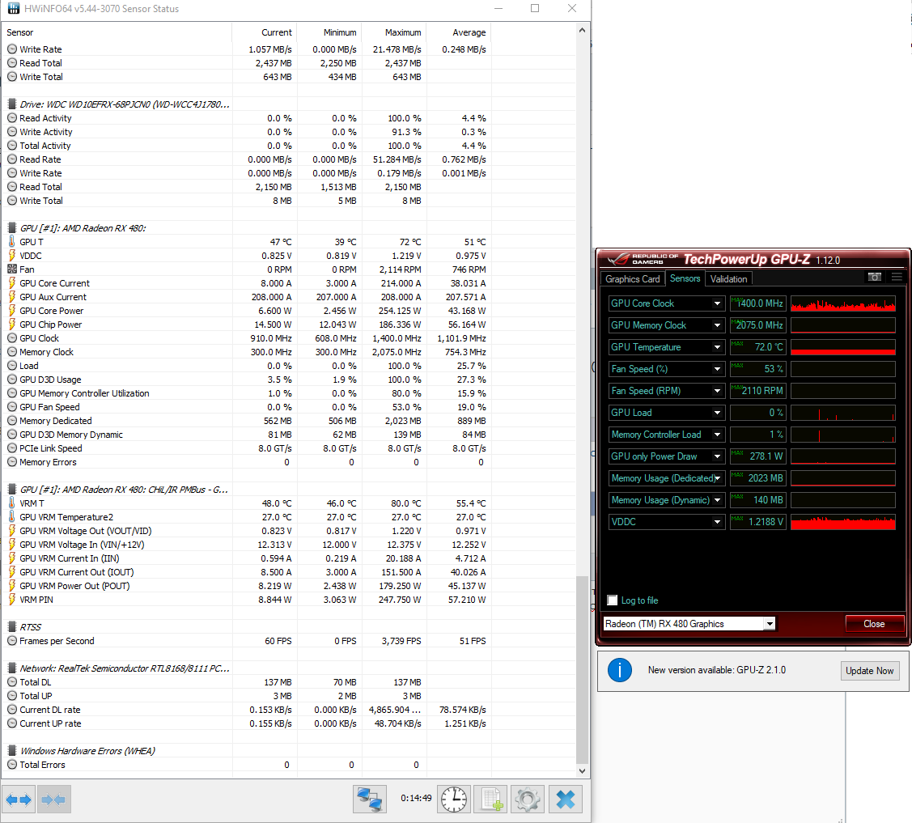This screenshot has height=823, width=912.
Task: Open HWiNFO sensor settings gear
Action: coord(528,800)
